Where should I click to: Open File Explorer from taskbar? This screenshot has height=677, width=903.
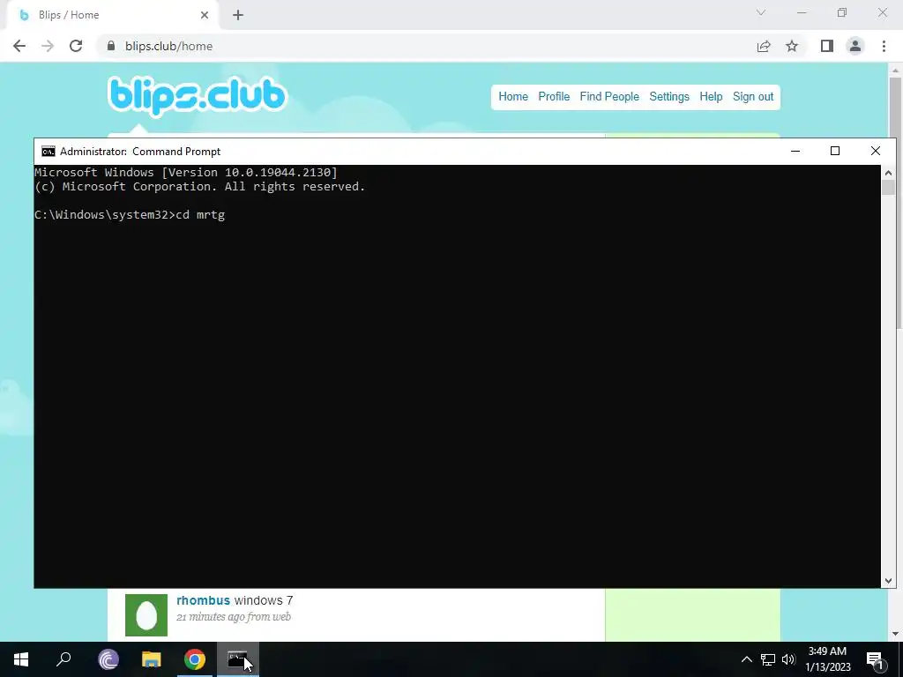(152, 659)
